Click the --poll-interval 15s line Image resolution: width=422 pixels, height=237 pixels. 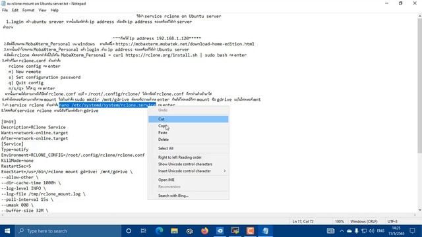[27, 199]
